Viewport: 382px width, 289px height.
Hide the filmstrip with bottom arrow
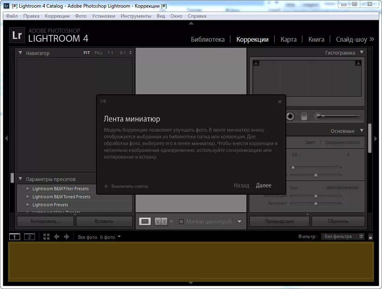point(191,283)
